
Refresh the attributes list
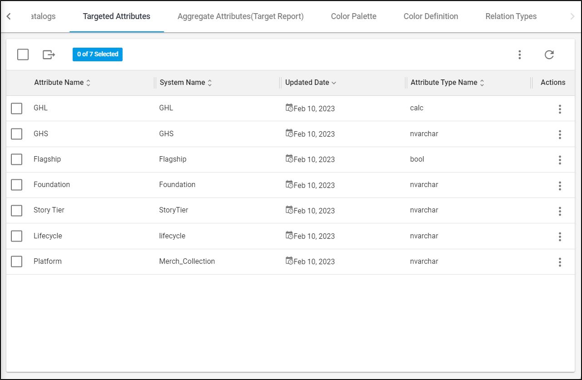pyautogui.click(x=549, y=54)
